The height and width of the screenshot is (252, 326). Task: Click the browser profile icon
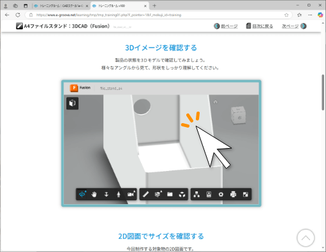click(x=6, y=6)
